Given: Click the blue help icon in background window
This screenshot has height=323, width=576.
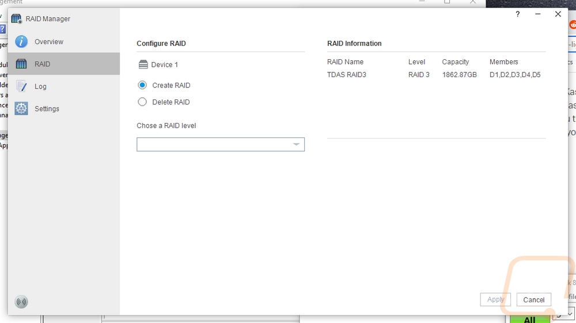Looking at the screenshot, I should coord(2,29).
